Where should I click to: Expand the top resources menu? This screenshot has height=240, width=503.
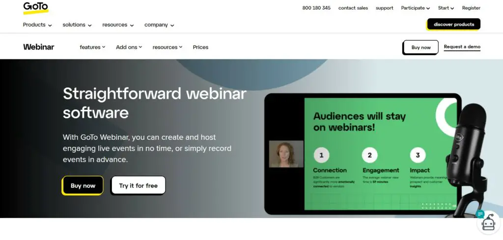coord(118,25)
